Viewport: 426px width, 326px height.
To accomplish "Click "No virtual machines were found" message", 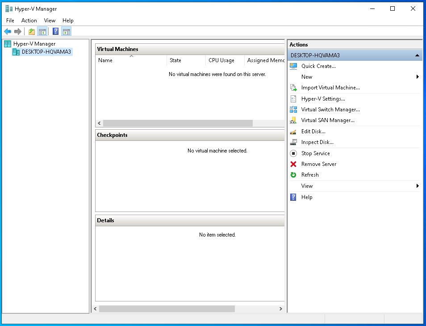I will click(x=217, y=74).
